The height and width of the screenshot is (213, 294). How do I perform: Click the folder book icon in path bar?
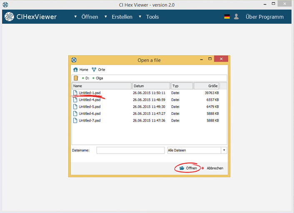(x=76, y=78)
